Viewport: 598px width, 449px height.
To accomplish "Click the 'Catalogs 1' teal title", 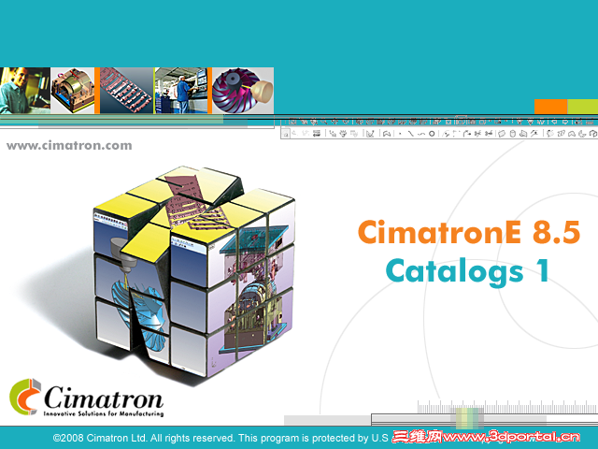I will 467,272.
